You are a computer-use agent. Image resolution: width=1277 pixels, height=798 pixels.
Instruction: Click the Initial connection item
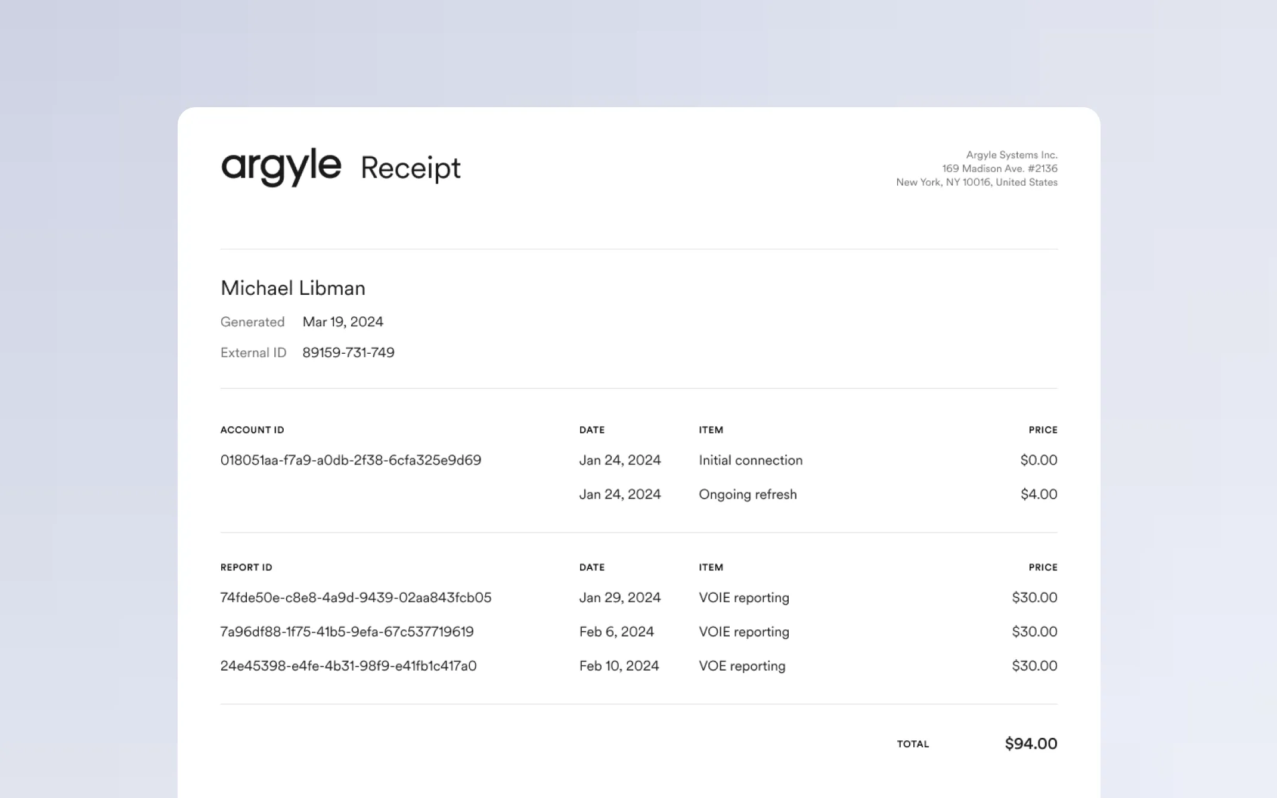(x=750, y=460)
